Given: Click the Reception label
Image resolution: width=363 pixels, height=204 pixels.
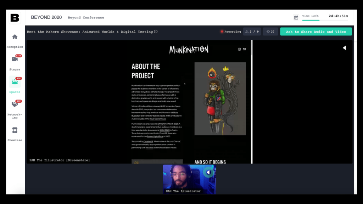Looking at the screenshot, I should tap(15, 47).
